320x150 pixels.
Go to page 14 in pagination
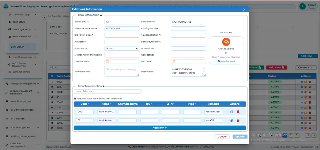pos(308,136)
